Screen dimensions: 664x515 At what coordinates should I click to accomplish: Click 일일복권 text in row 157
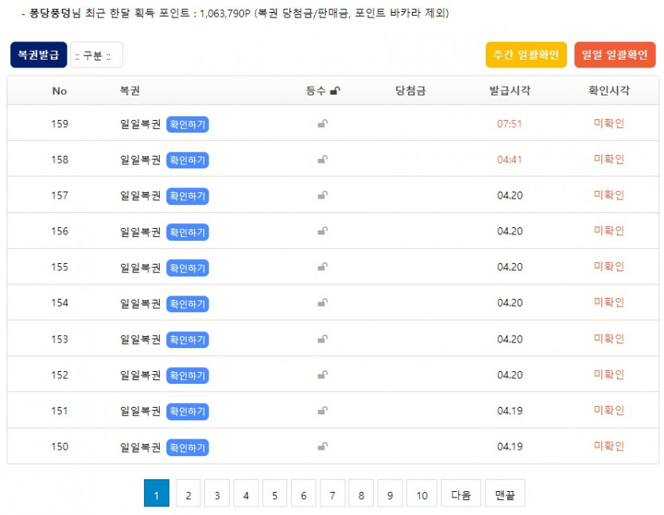(x=140, y=196)
